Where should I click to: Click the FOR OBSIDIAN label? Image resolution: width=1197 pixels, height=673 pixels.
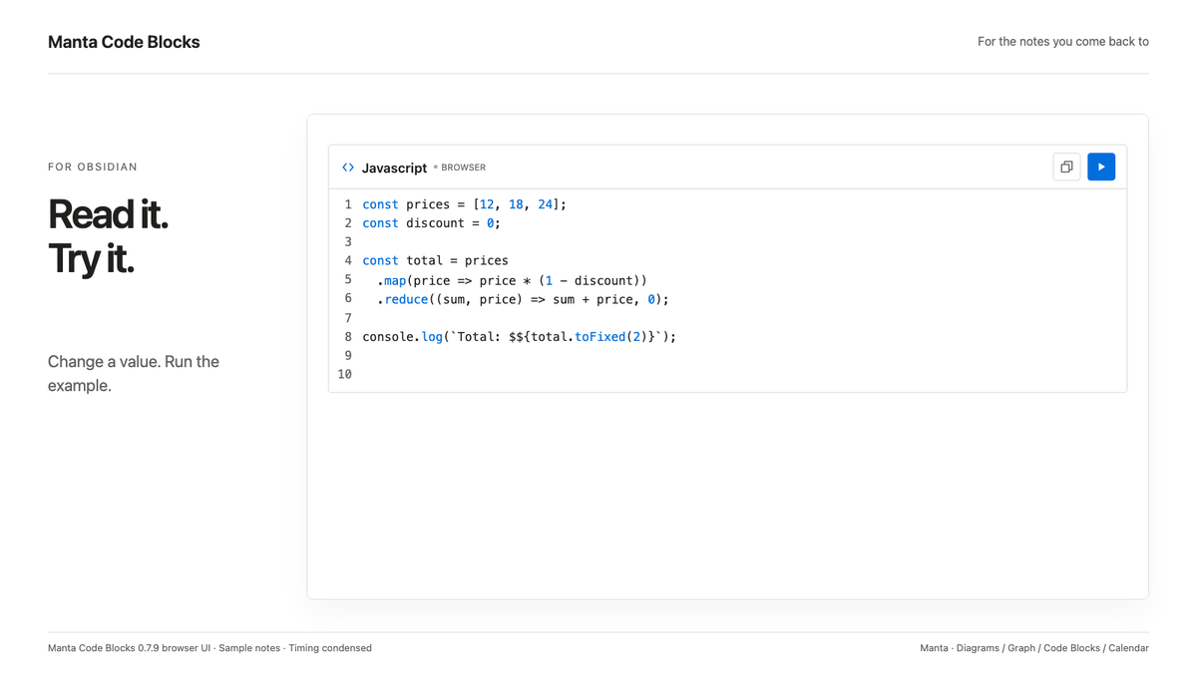tap(93, 167)
